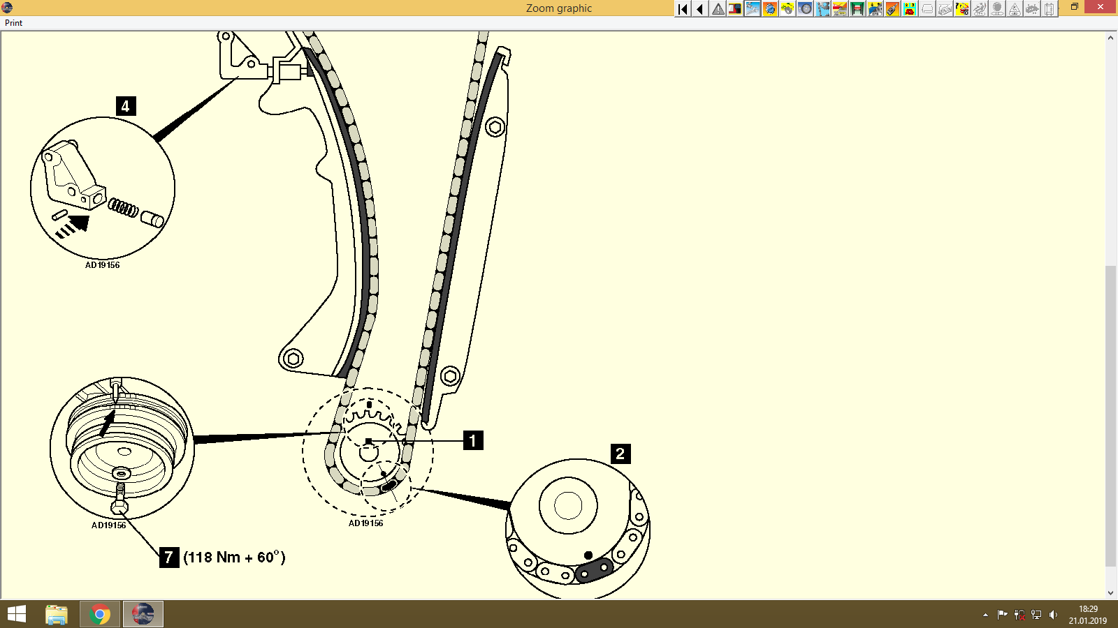Click the scrollbar up arrow on the right
The image size is (1118, 628).
[x=1110, y=38]
